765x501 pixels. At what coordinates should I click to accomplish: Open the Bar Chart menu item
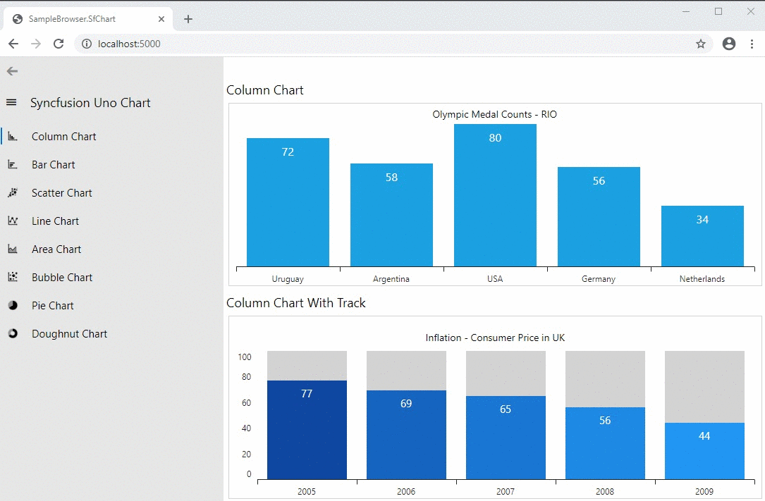coord(53,165)
